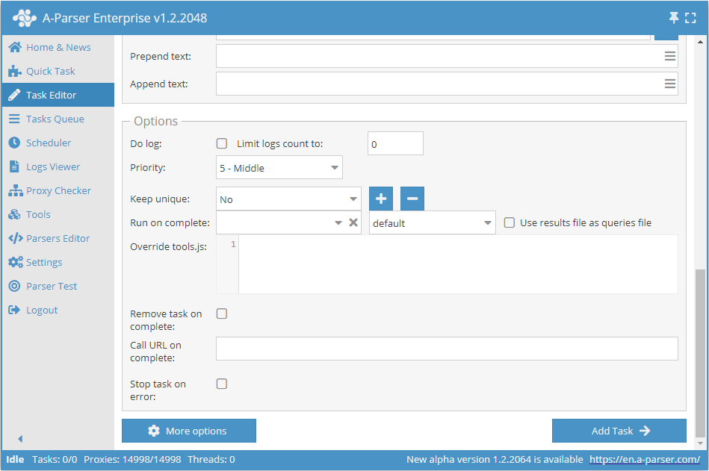Click the plus button beside Keep unique

coord(380,199)
